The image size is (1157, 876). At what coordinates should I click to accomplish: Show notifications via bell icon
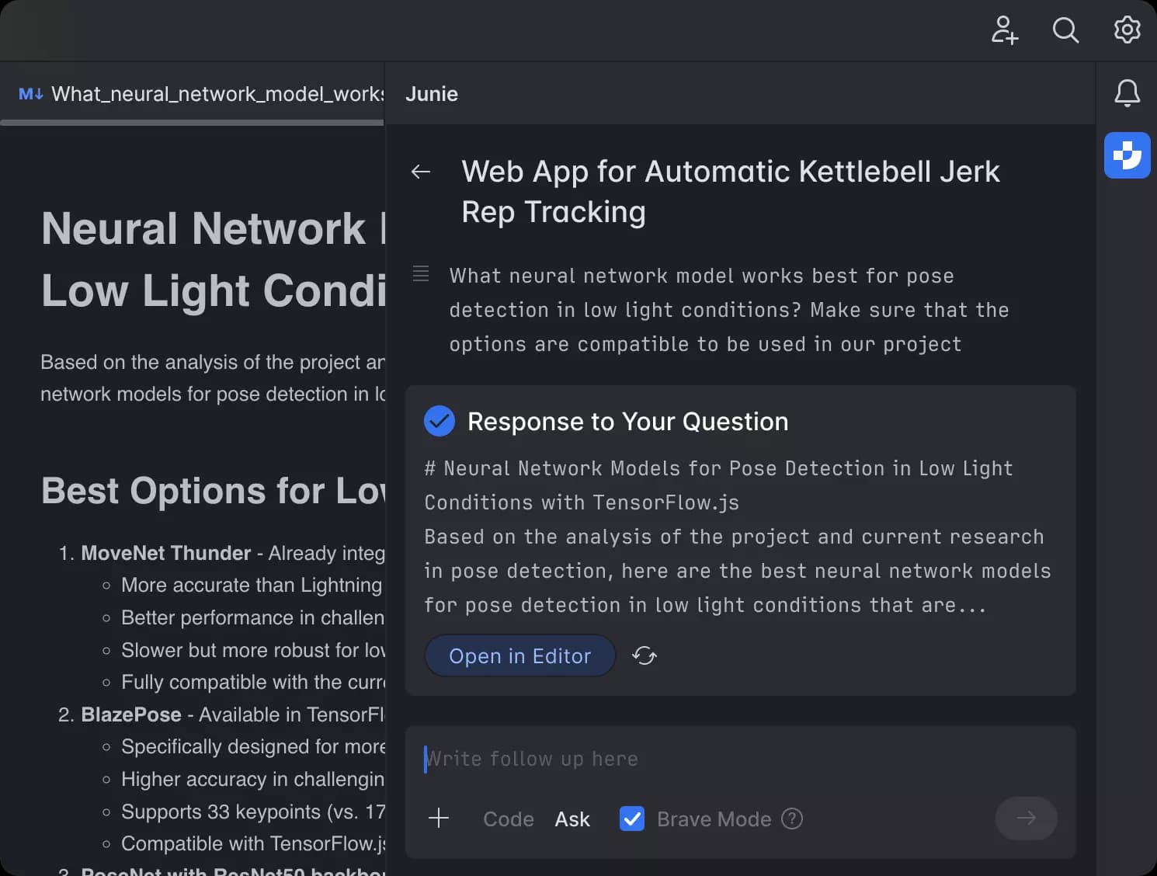[1127, 94]
